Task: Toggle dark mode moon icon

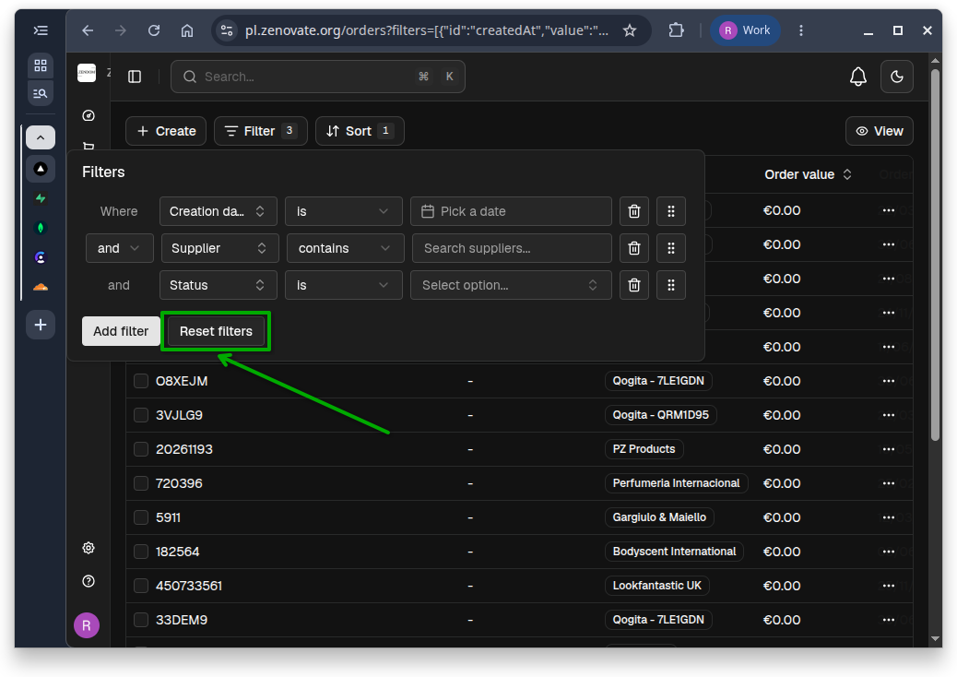Action: pyautogui.click(x=896, y=77)
